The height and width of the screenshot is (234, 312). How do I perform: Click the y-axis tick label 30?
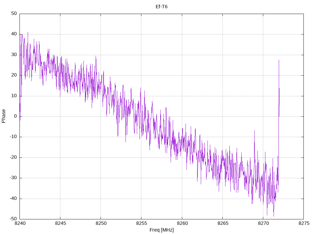click(x=14, y=55)
